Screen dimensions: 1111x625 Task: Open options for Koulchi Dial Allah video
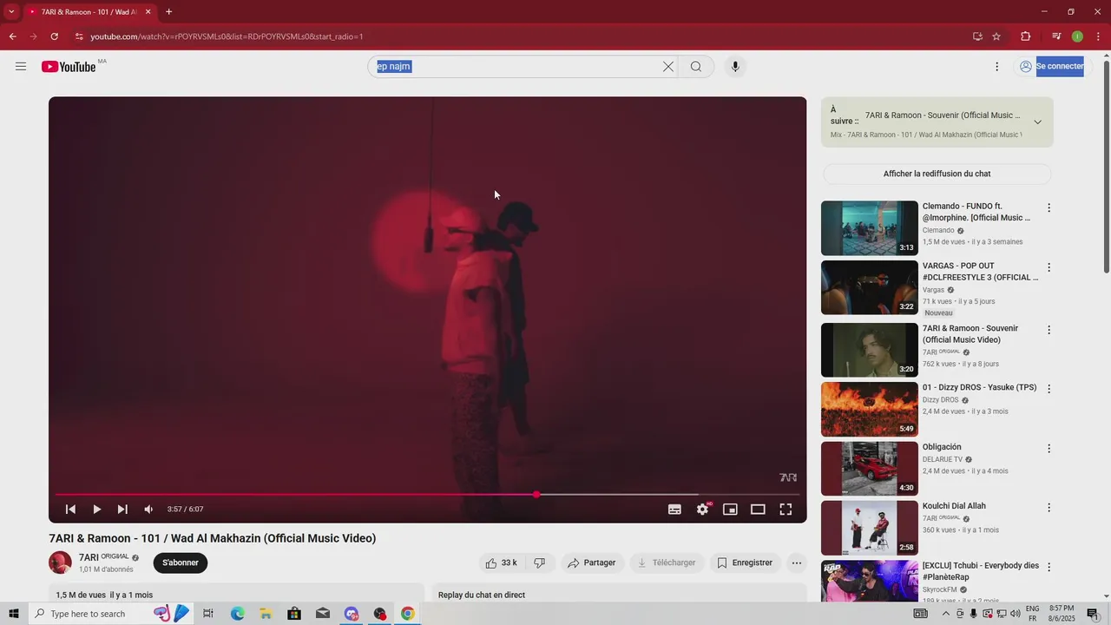(1049, 508)
